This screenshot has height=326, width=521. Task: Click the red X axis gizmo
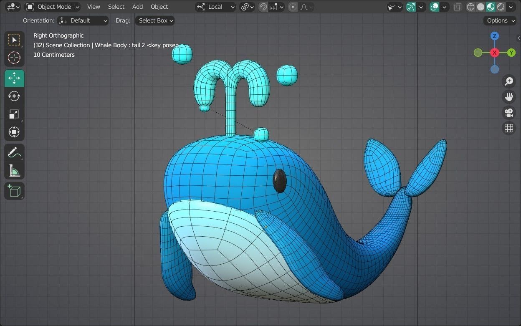[495, 53]
